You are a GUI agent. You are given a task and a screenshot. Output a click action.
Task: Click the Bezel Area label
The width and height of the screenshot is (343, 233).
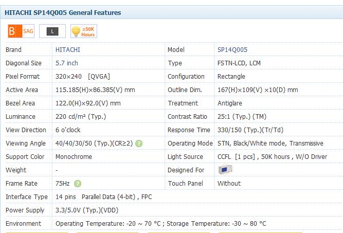(x=21, y=103)
